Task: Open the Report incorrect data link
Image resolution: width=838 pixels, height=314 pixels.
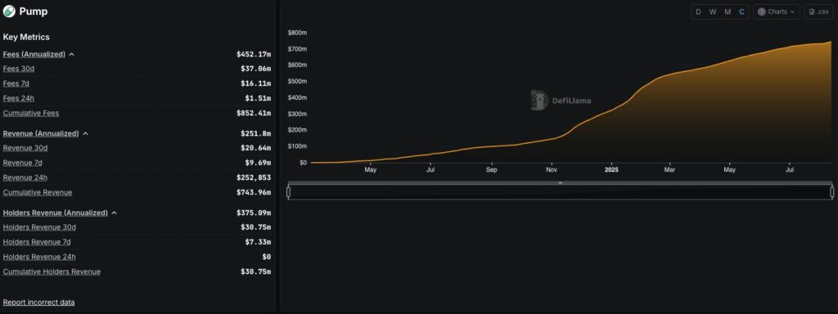Action: 39,303
